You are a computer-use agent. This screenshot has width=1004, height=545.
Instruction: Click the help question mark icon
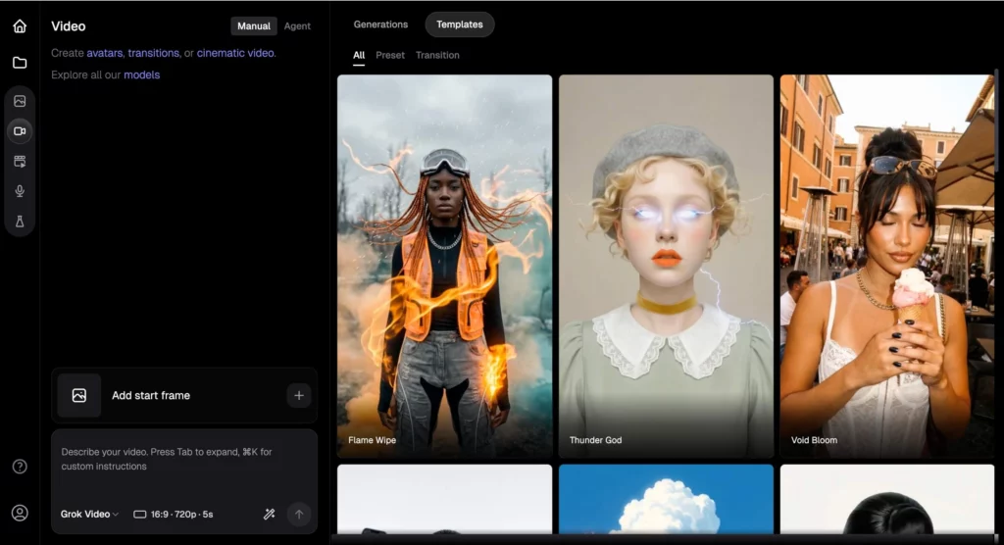(20, 467)
